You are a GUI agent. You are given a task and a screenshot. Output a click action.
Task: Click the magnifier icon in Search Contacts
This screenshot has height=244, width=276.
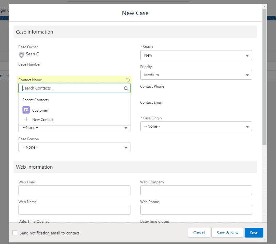pyautogui.click(x=126, y=88)
